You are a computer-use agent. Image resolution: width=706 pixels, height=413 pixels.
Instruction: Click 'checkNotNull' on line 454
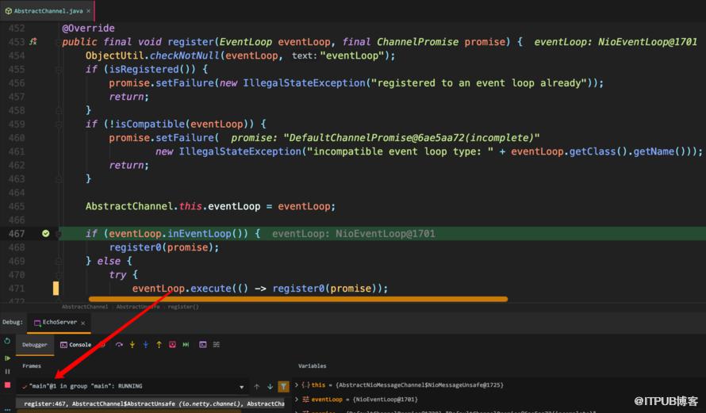point(185,55)
